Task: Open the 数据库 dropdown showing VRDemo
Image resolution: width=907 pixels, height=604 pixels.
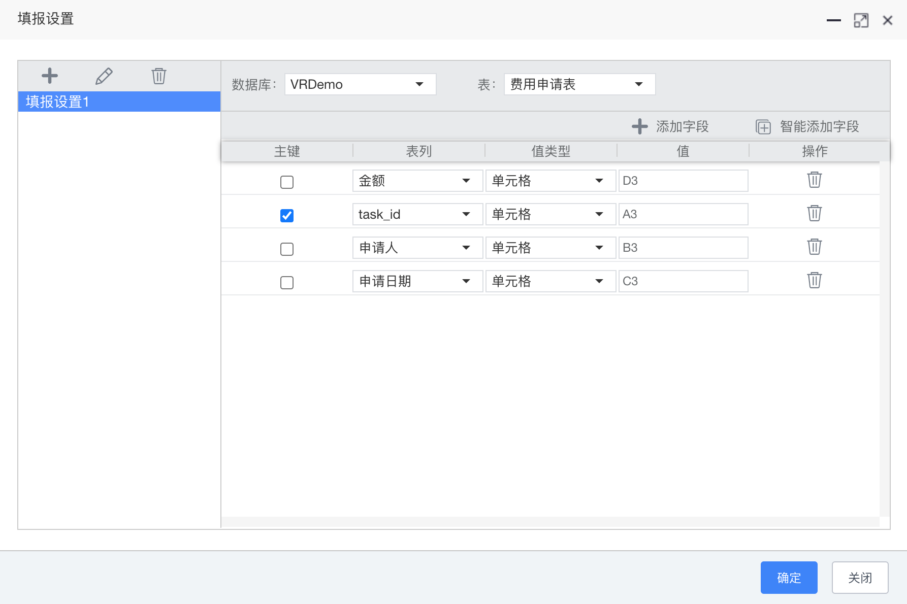Action: pyautogui.click(x=360, y=84)
